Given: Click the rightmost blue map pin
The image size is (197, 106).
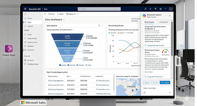Looking at the screenshot, I should [x=137, y=89].
